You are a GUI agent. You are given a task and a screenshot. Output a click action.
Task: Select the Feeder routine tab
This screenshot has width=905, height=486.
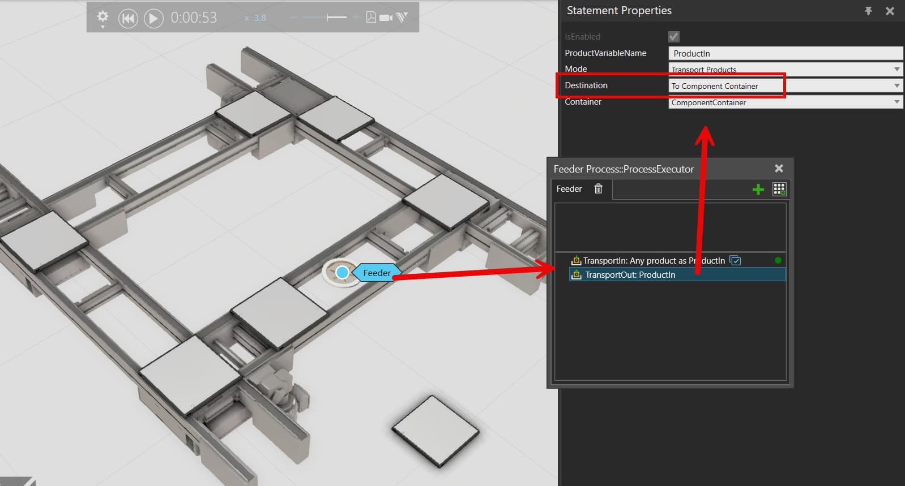569,189
